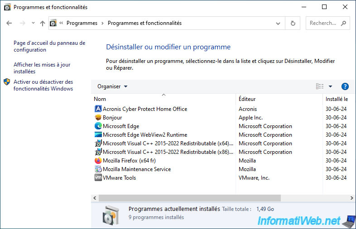This screenshot has height=229, width=356.
Task: Maximize the Programmes et fonctionnalités window
Action: tap(324, 7)
